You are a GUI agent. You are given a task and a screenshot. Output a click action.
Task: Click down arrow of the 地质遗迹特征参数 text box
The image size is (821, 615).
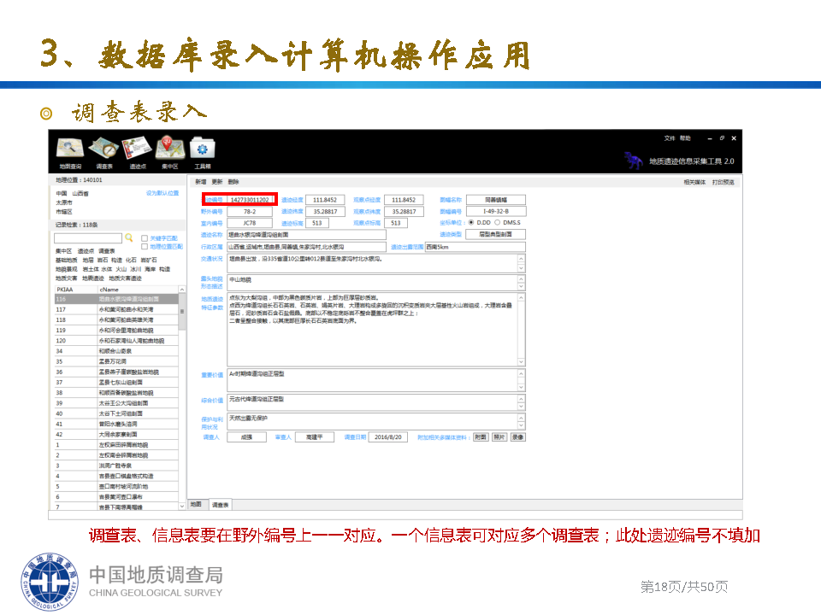(521, 362)
